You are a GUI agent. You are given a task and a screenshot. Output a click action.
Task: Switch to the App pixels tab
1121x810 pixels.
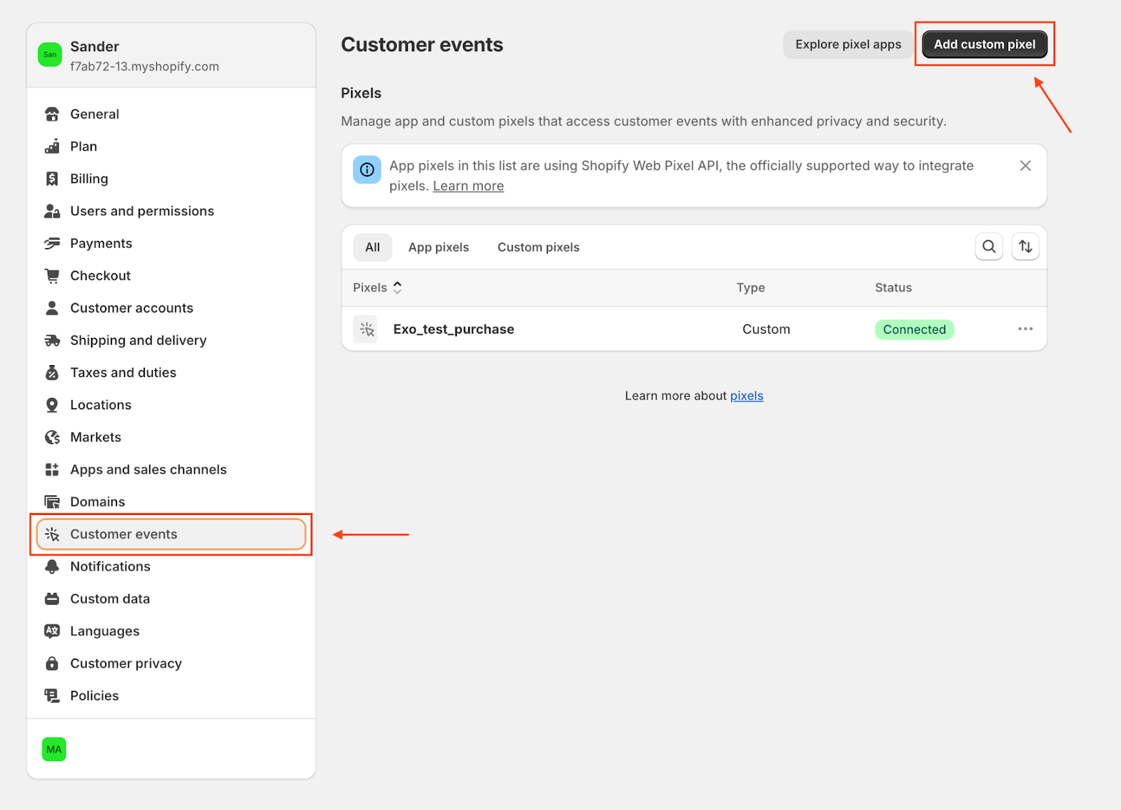click(439, 247)
